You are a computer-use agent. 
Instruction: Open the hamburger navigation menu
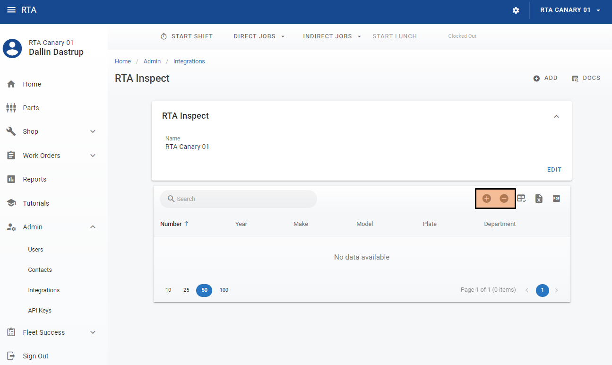11,10
